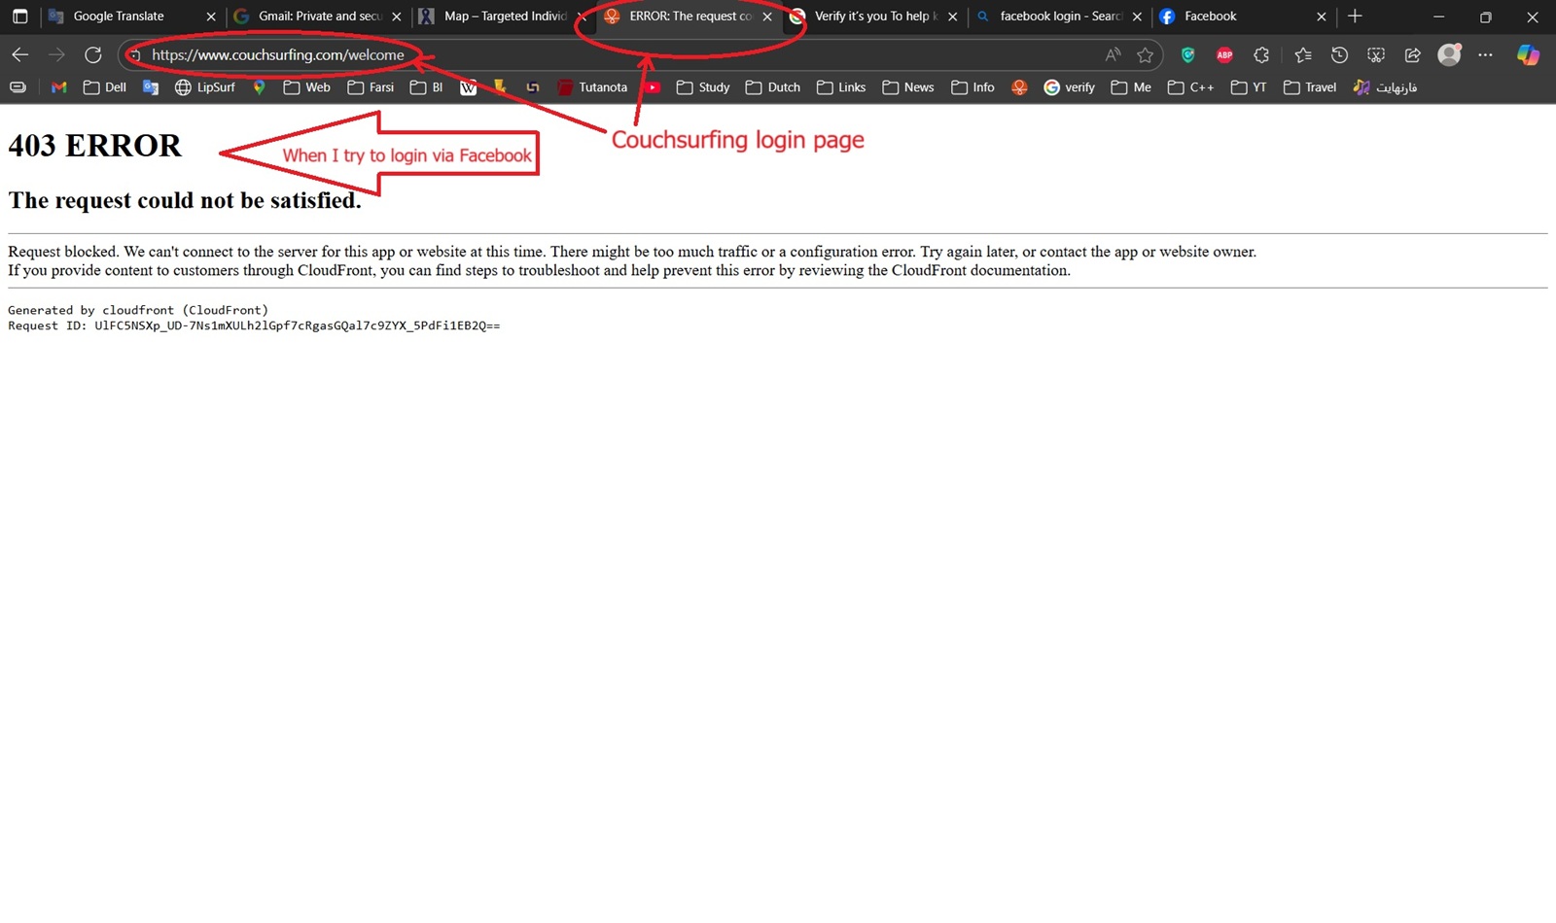Click the Gmail bookmark icon
The height and width of the screenshot is (923, 1556).
(59, 87)
